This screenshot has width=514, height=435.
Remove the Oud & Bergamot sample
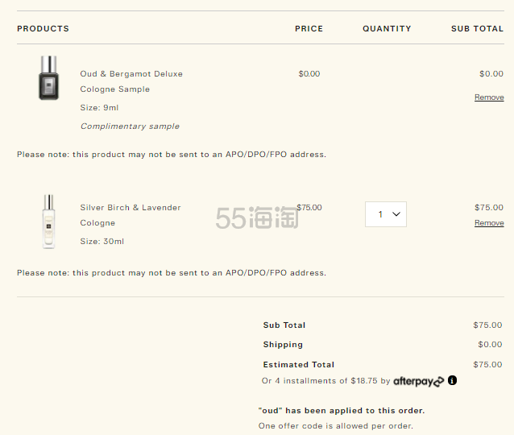tap(489, 97)
